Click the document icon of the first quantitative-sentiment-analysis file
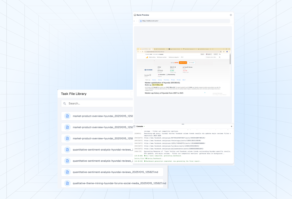This screenshot has width=292, height=199. pyautogui.click(x=67, y=150)
